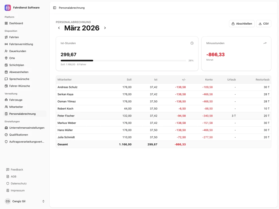Expand the Cengiz Gil user menu

coord(43,201)
